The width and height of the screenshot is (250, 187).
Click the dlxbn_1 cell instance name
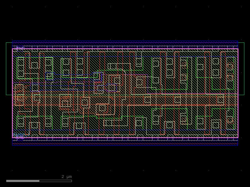21,134
